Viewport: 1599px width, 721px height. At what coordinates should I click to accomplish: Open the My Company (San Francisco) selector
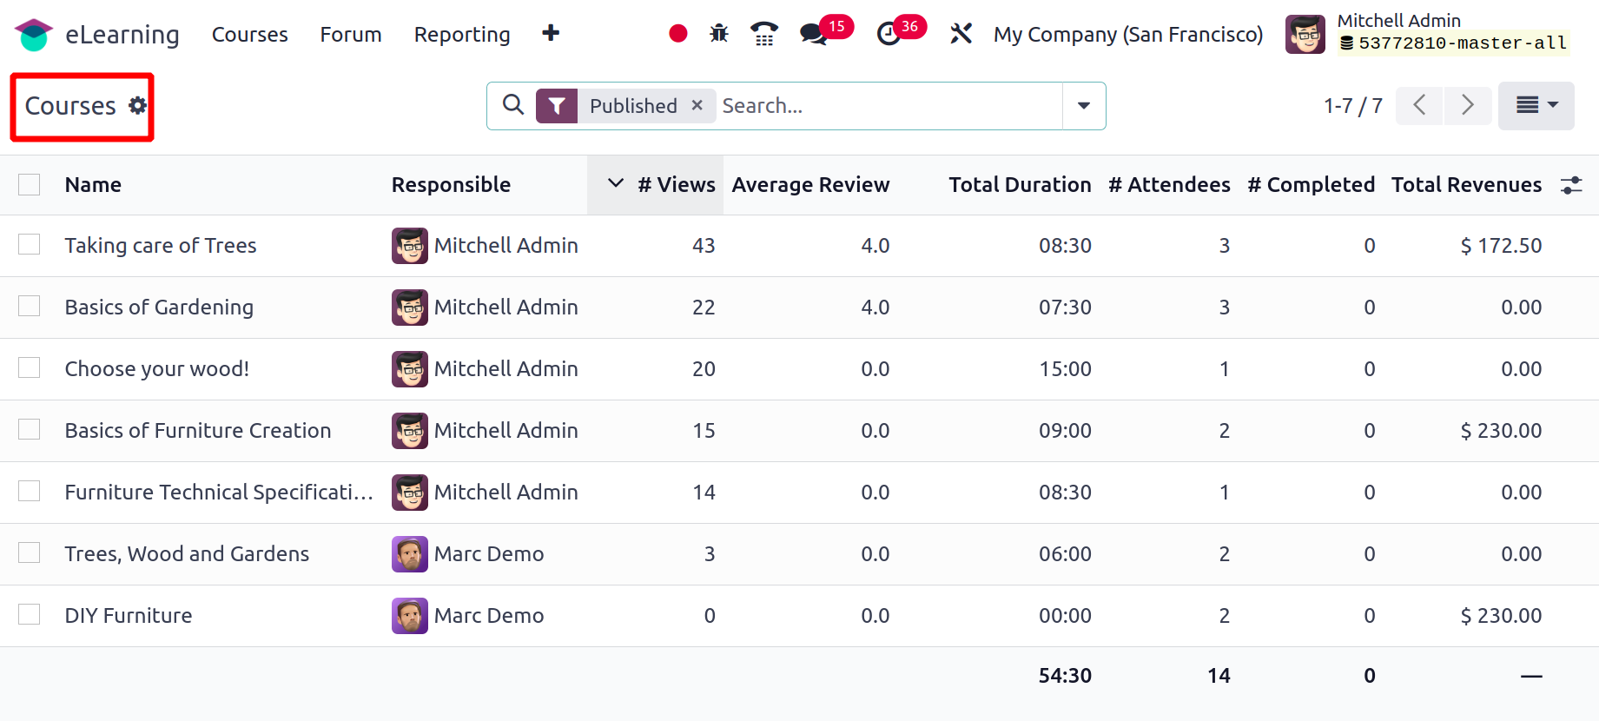coord(1128,35)
